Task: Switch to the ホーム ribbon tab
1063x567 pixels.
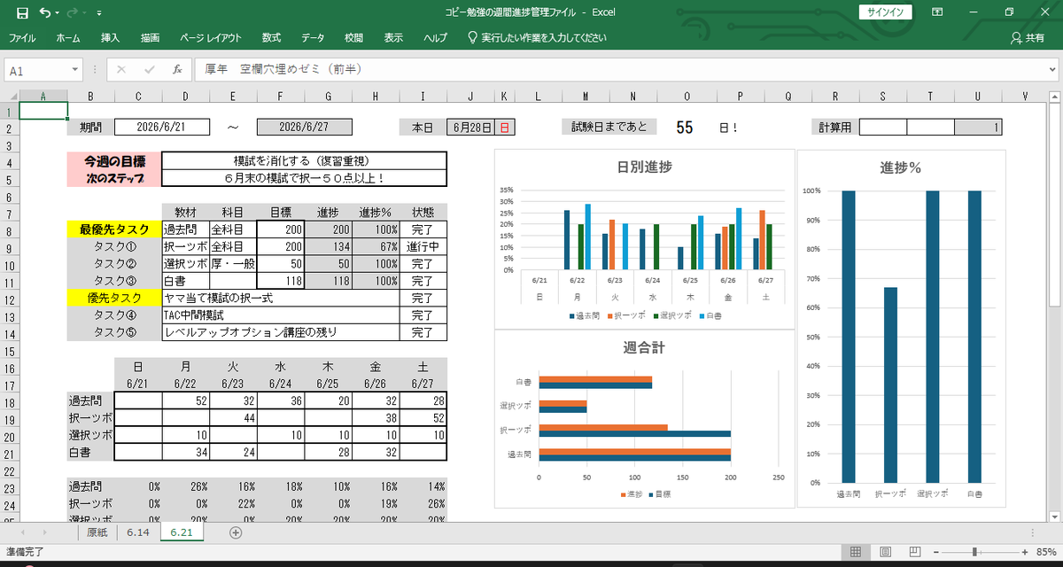Action: coord(67,38)
